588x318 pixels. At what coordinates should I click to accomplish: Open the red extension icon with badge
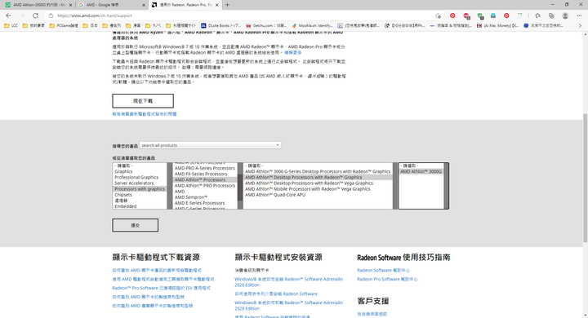point(466,15)
